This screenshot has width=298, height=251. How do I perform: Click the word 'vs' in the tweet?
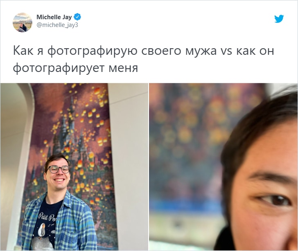coord(226,51)
